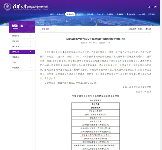This screenshot has width=162, height=150.
Task: Expand arrow beside 我院动态 sidebar item
Action: tap(31, 36)
